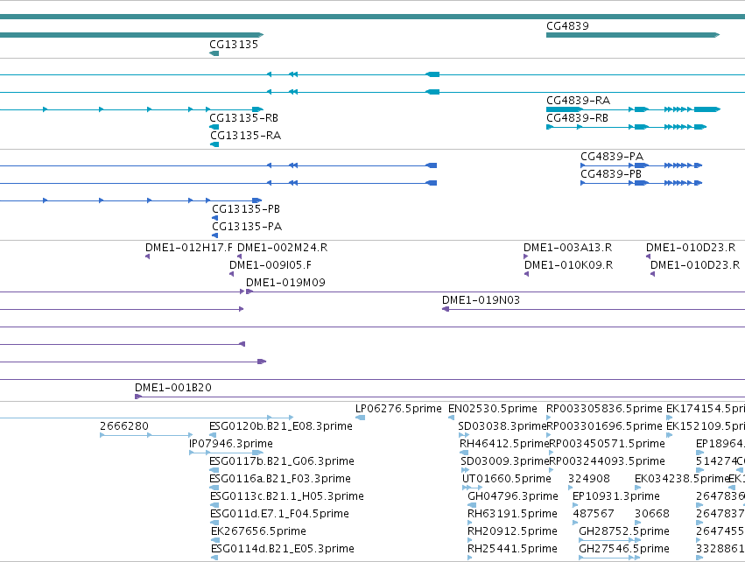
Task: Select the 487567 feature label
Action: click(x=594, y=514)
